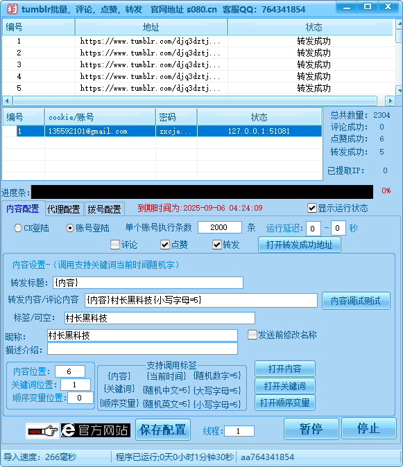Click the progress bar 进度条
403x467 pixels.
tap(202, 192)
